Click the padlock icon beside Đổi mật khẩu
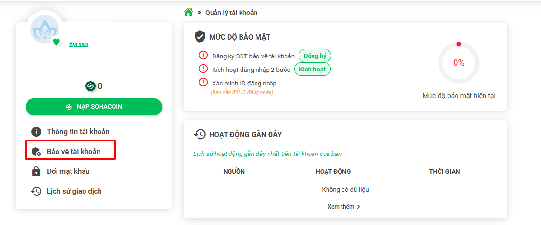541x225 pixels. 36,171
